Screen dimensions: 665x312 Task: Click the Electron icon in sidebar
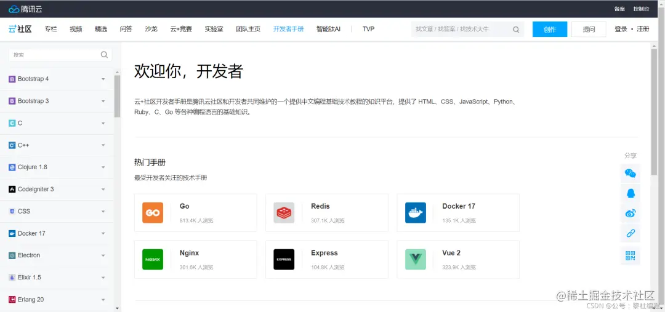pos(12,255)
